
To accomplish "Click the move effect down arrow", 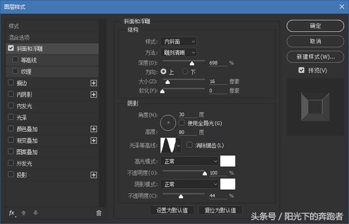I will tap(35, 213).
